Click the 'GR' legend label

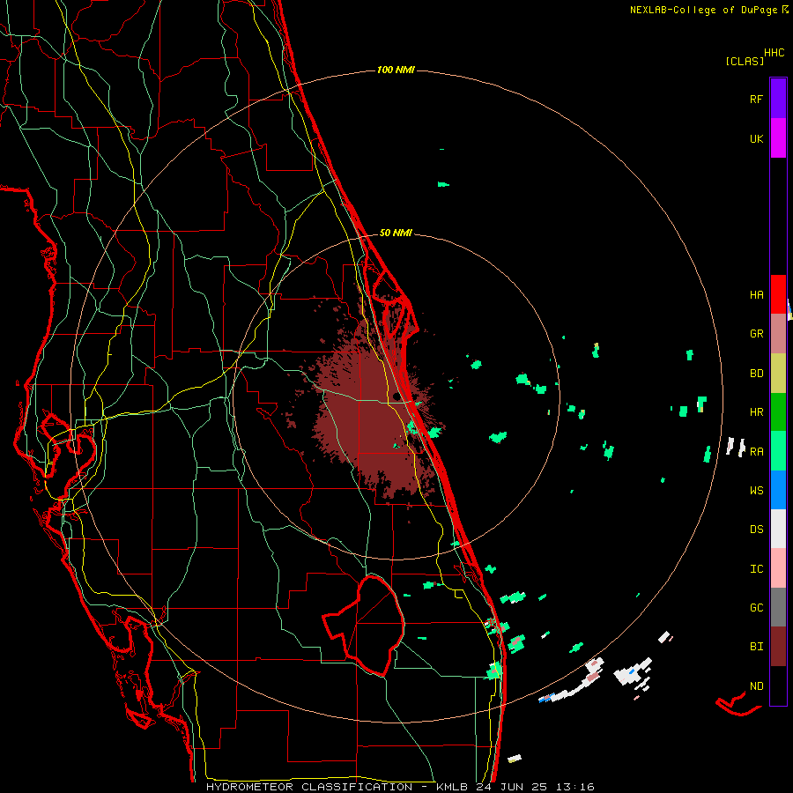pos(757,334)
